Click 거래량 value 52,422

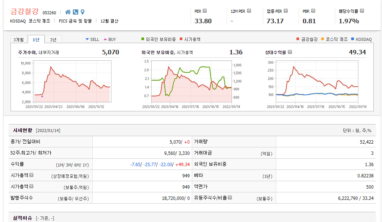pos(367,142)
